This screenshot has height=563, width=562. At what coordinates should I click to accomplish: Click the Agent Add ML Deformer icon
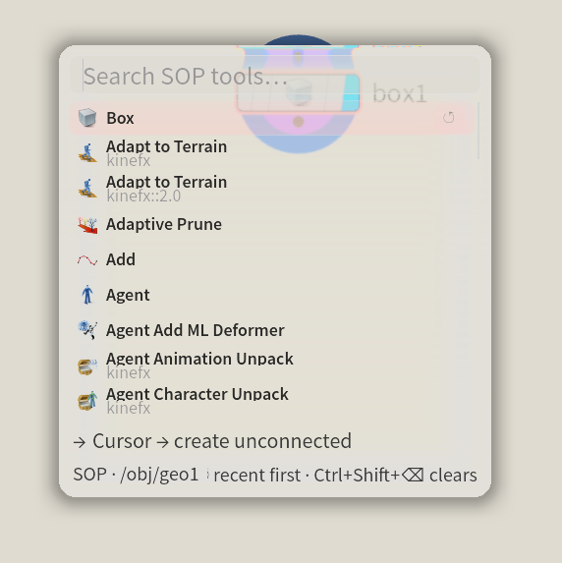point(87,330)
